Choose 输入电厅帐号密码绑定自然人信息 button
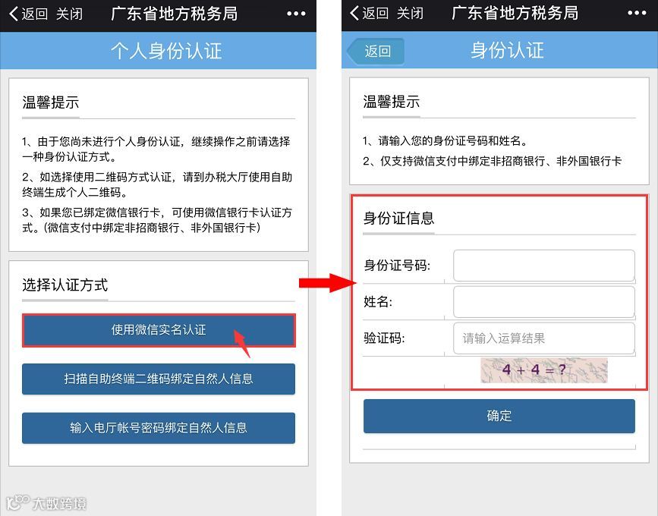 click(x=159, y=428)
